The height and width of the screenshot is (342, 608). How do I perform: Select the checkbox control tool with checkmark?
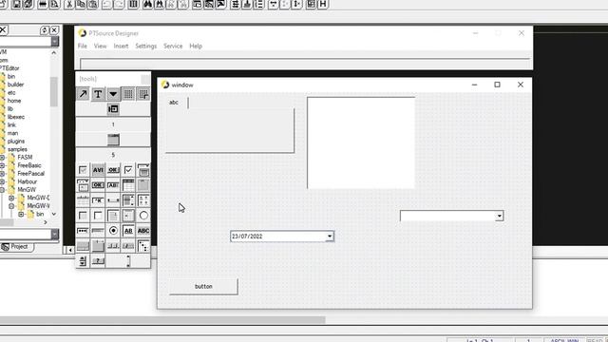coord(128,170)
